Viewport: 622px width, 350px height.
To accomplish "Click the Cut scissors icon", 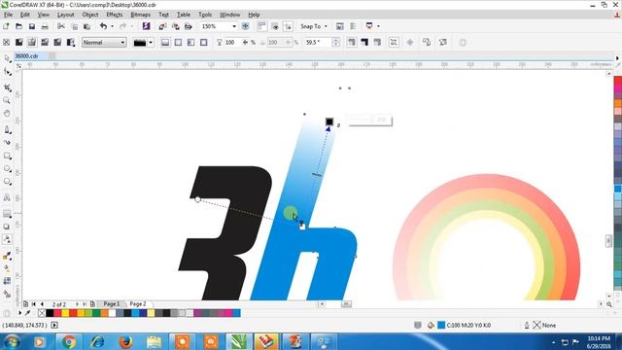I will pos(60,26).
